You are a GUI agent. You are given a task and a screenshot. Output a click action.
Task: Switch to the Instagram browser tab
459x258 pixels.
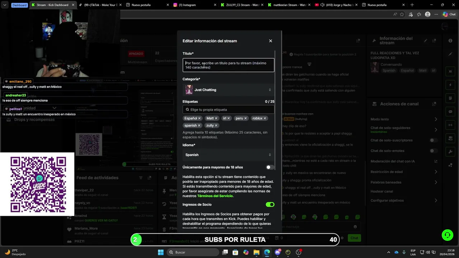point(194,5)
